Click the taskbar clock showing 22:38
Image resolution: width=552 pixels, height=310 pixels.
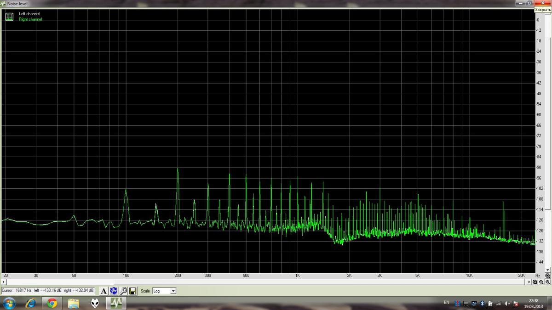tap(534, 303)
